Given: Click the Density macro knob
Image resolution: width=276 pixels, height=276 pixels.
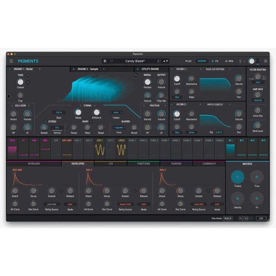Looking at the screenshot, I should pyautogui.click(x=237, y=198).
